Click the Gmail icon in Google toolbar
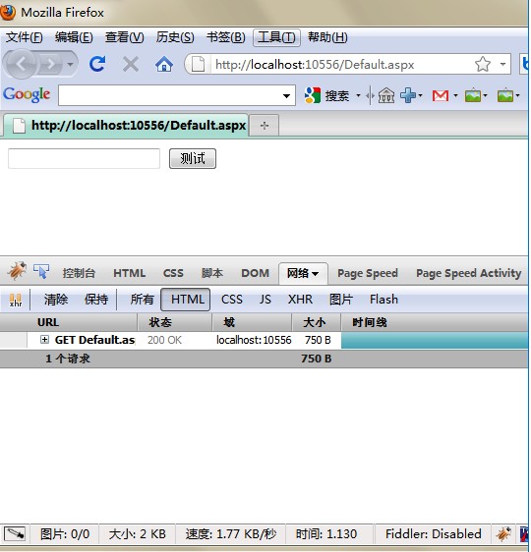 pos(441,95)
